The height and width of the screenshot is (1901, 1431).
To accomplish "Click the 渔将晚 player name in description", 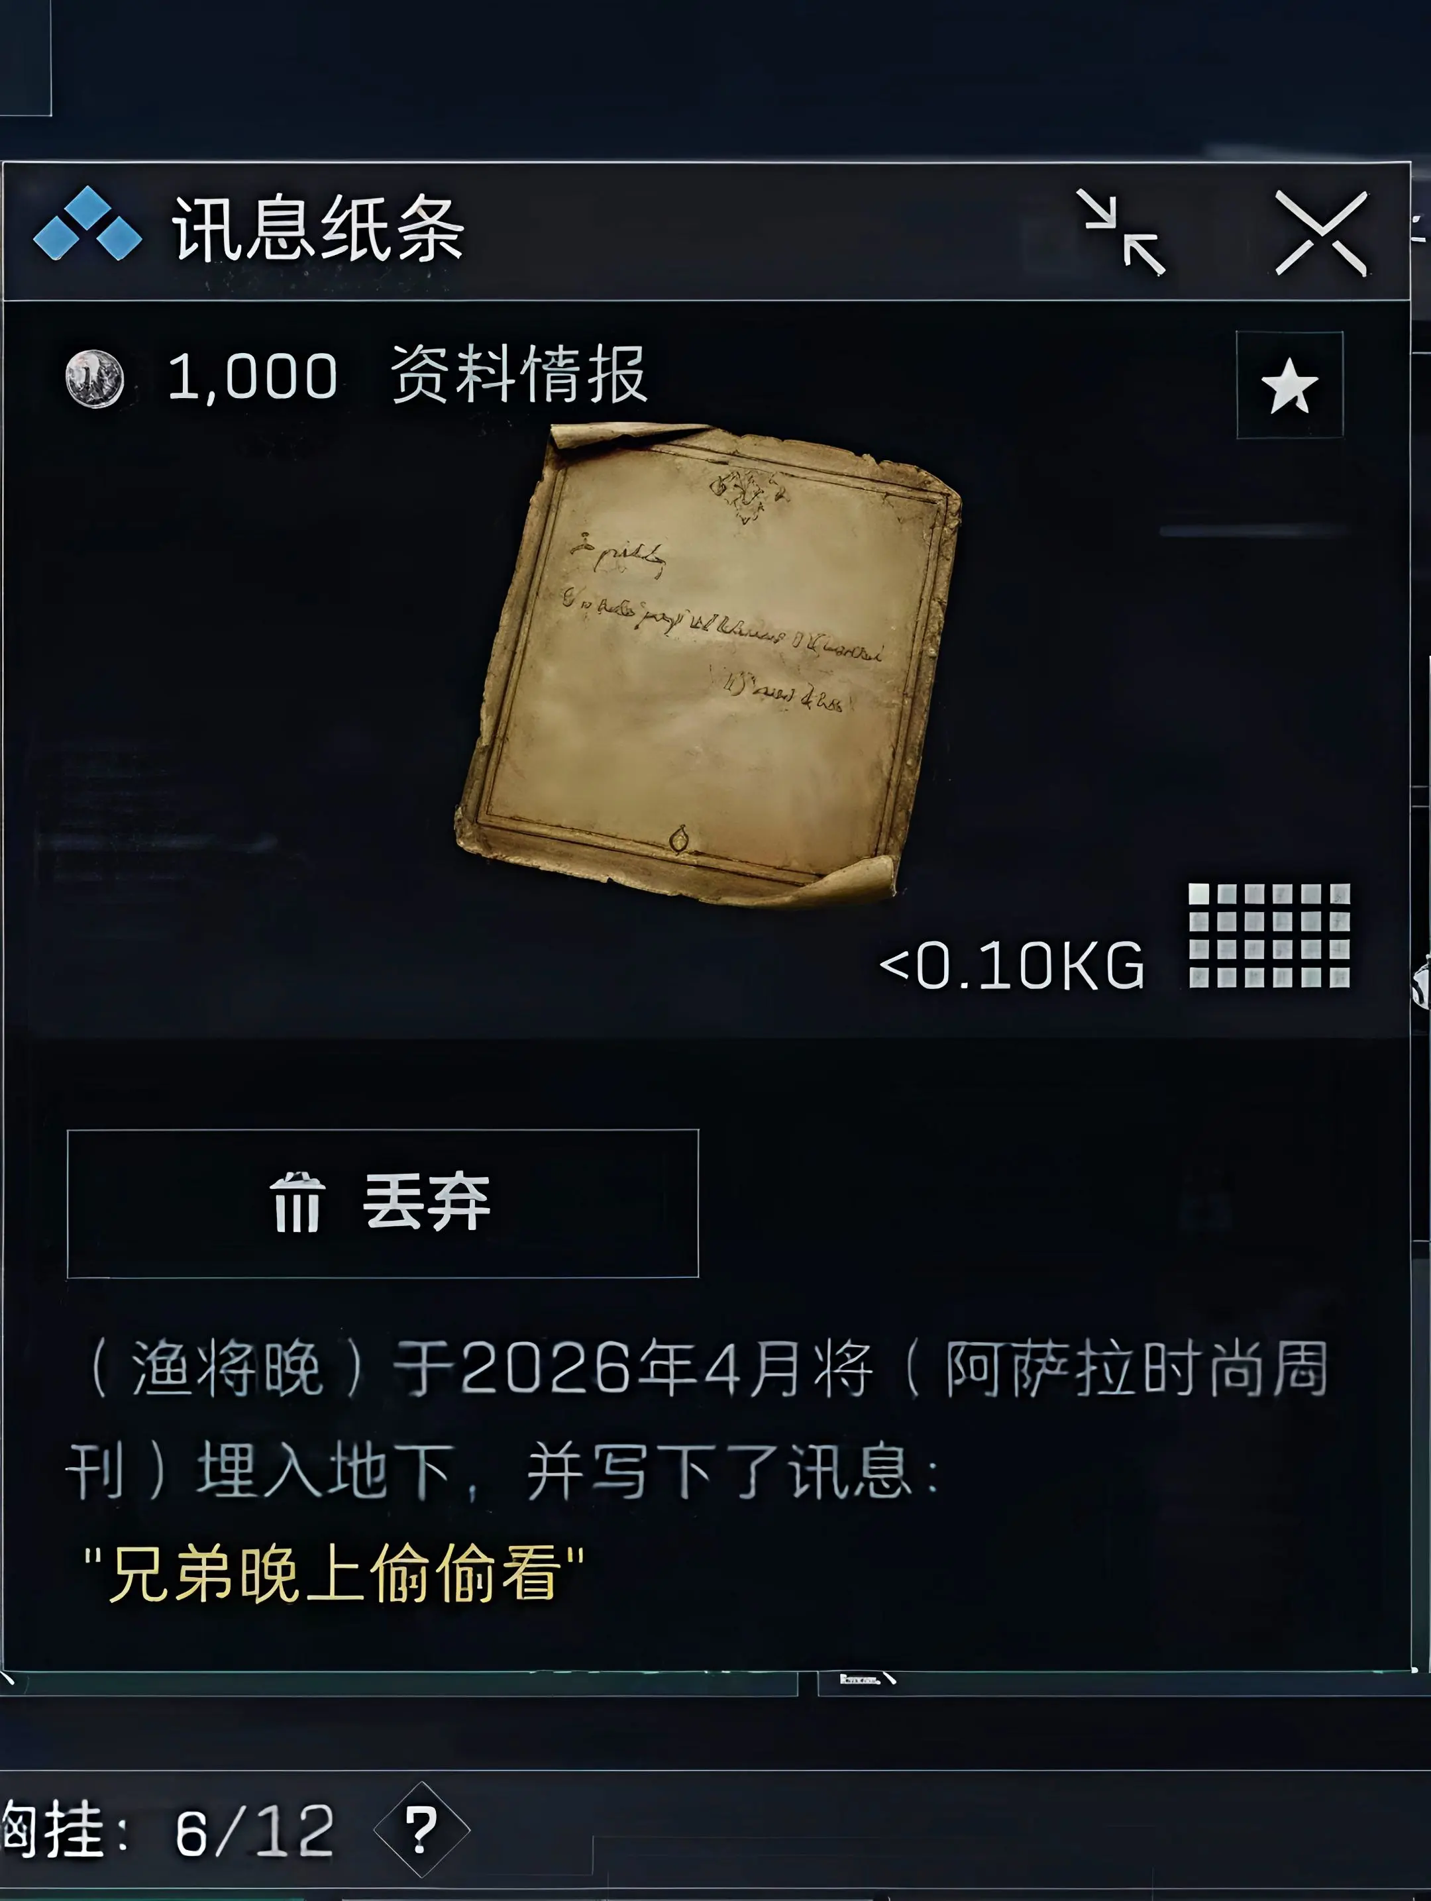I will 227,1368.
